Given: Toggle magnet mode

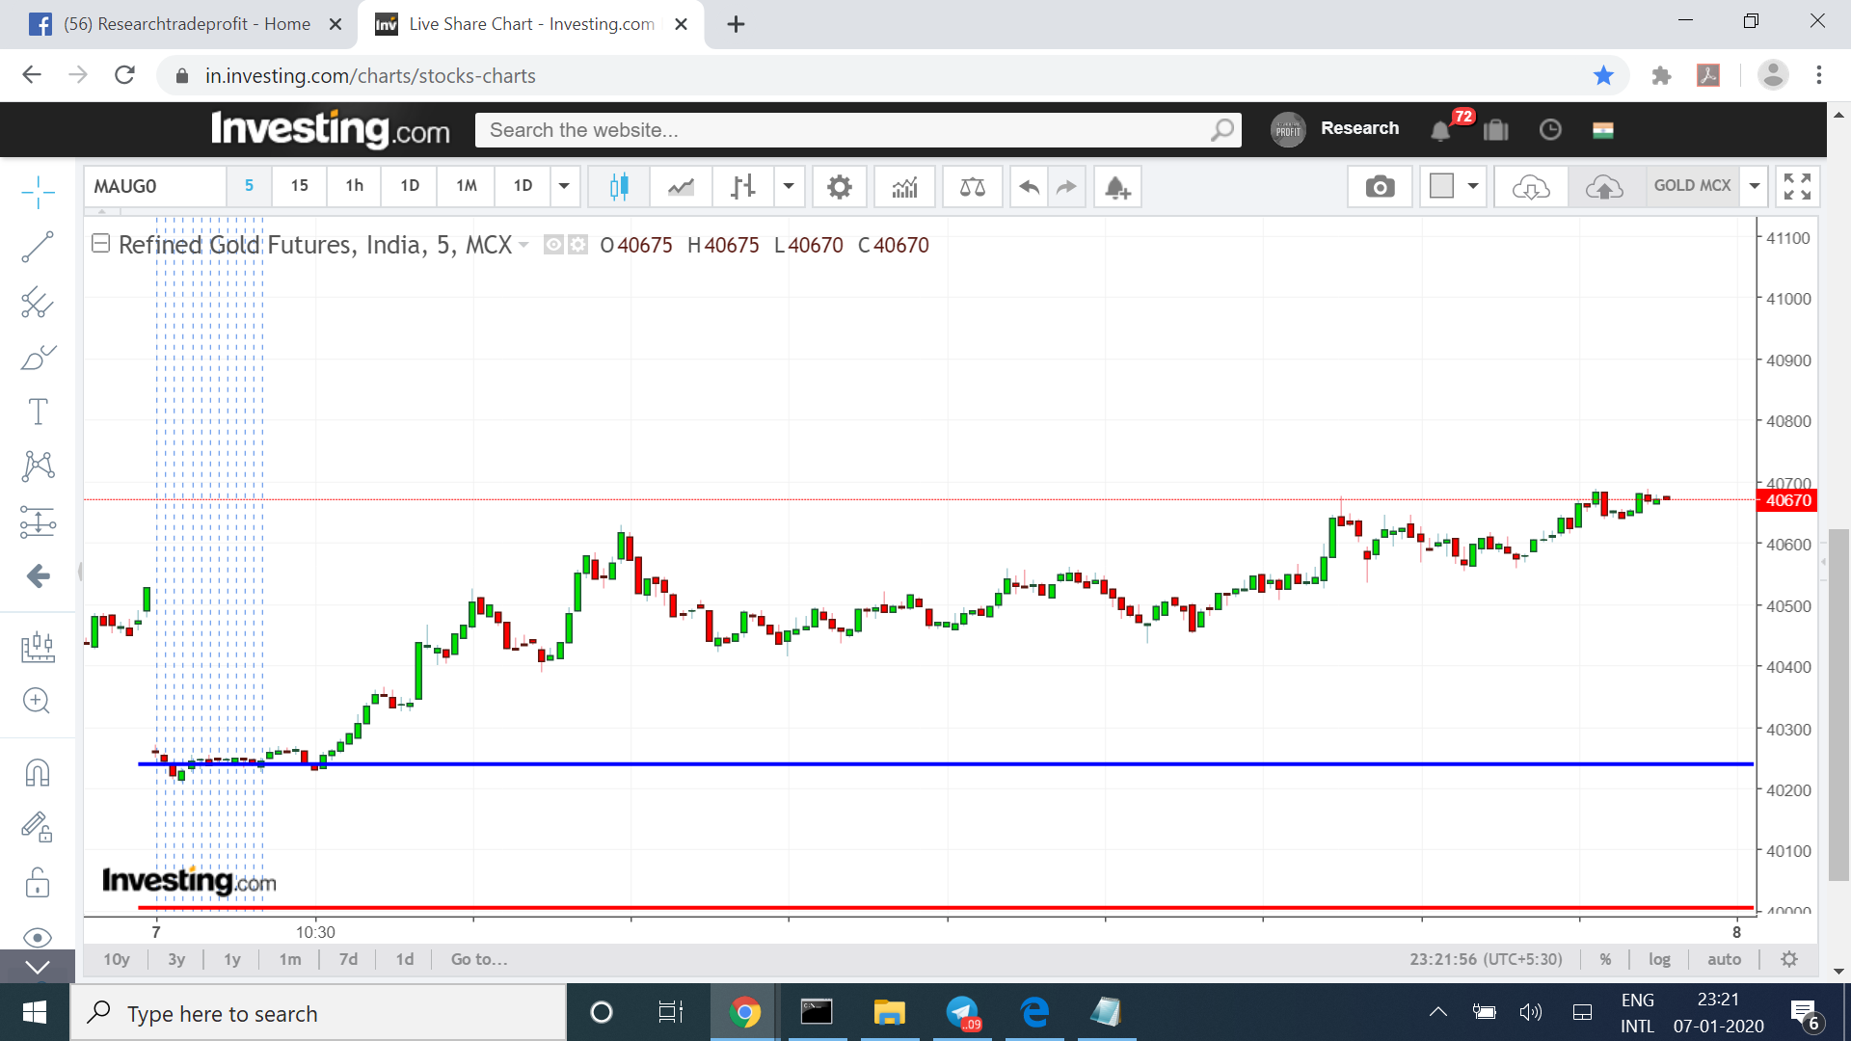Looking at the screenshot, I should point(38,772).
